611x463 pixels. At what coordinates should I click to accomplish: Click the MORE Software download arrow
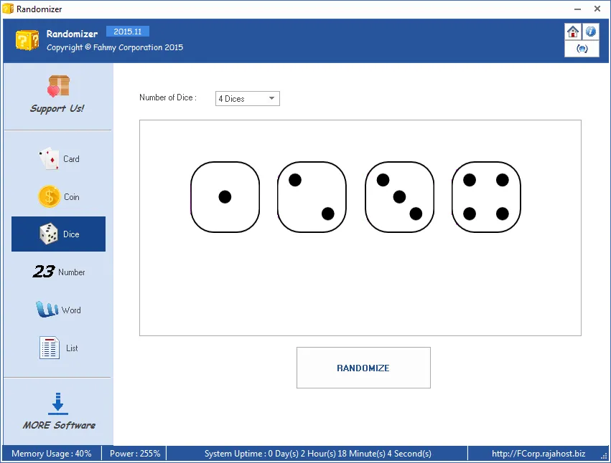point(58,403)
